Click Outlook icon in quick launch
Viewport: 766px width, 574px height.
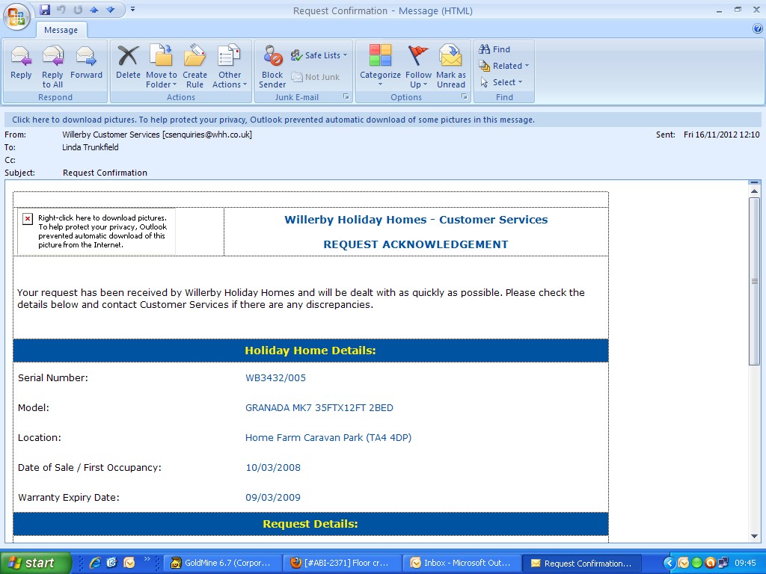pos(129,563)
